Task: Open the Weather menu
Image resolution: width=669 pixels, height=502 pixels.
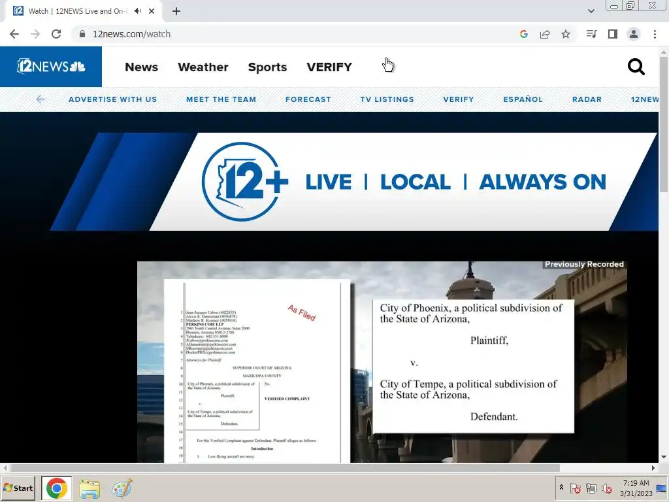Action: (x=203, y=67)
